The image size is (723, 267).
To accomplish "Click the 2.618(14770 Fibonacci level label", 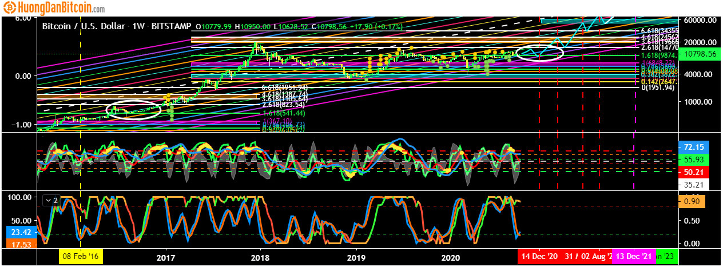I will click(x=659, y=48).
